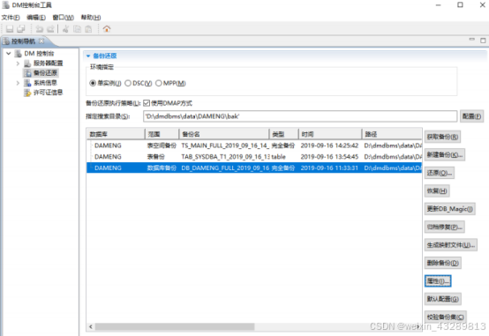
Task: Close the 控制导航 tab with its X
Action: (x=41, y=41)
